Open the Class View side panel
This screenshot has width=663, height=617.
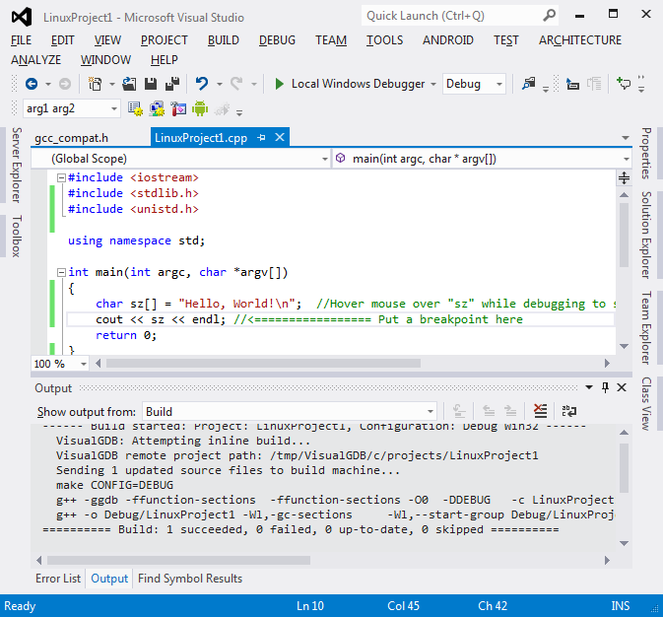[645, 404]
